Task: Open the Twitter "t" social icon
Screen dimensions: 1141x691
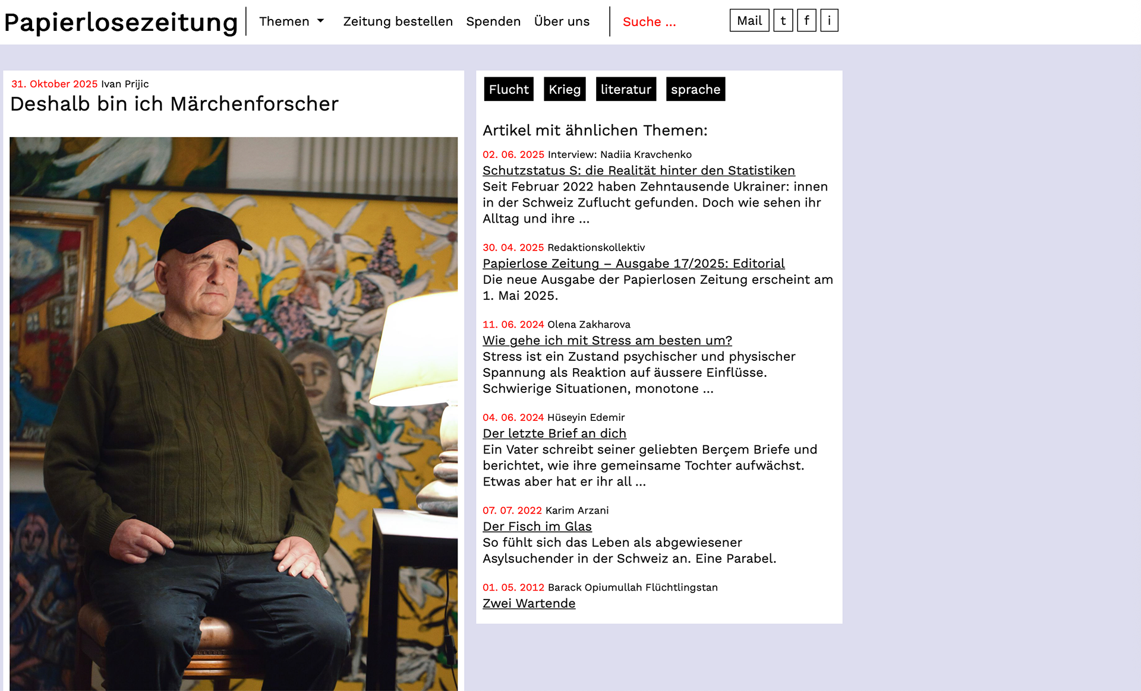Action: coord(783,21)
